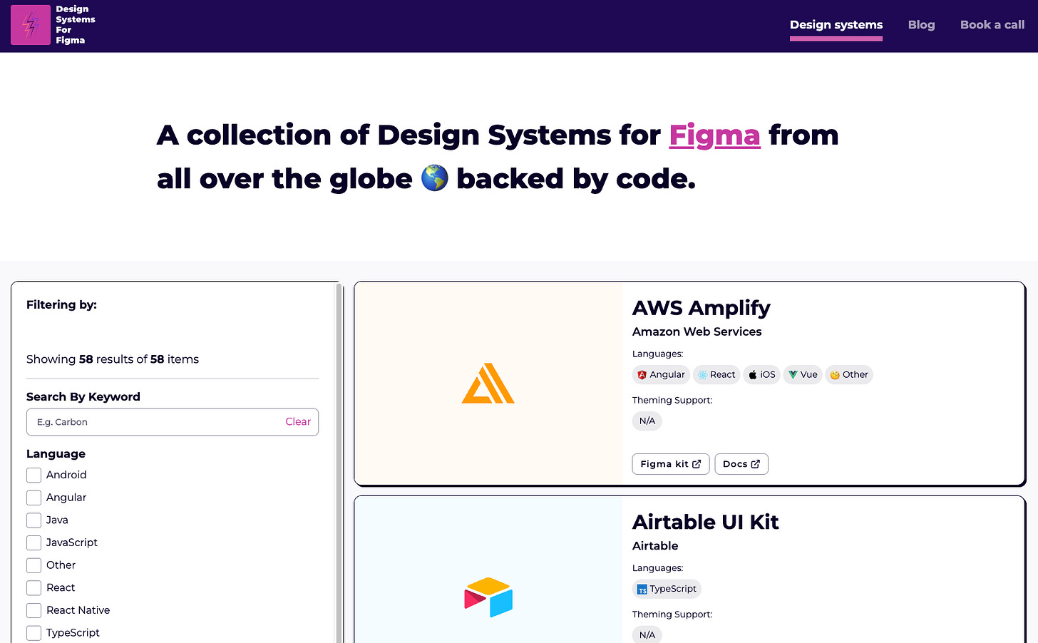1038x643 pixels.
Task: Click the Amazon Web Services company name
Action: click(x=697, y=331)
